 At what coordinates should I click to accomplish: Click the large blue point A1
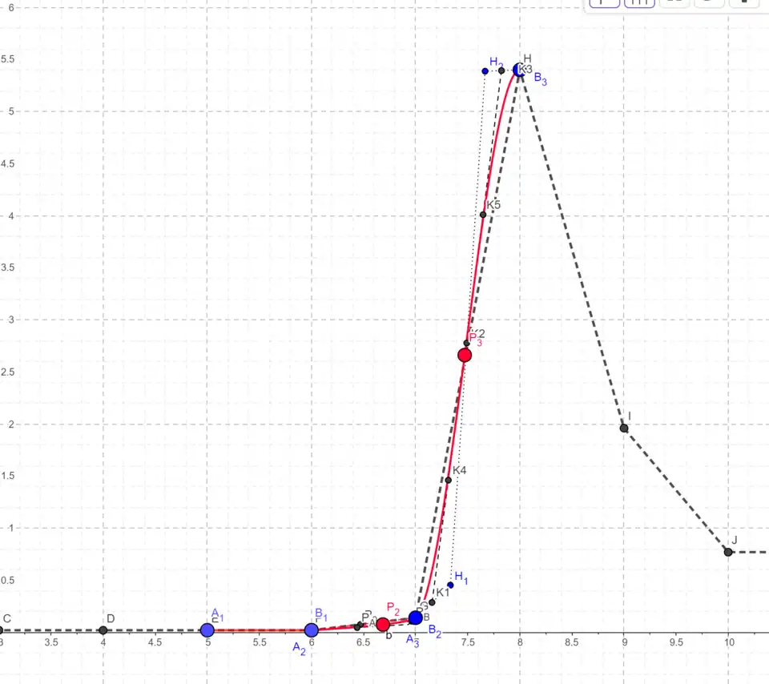pos(207,630)
